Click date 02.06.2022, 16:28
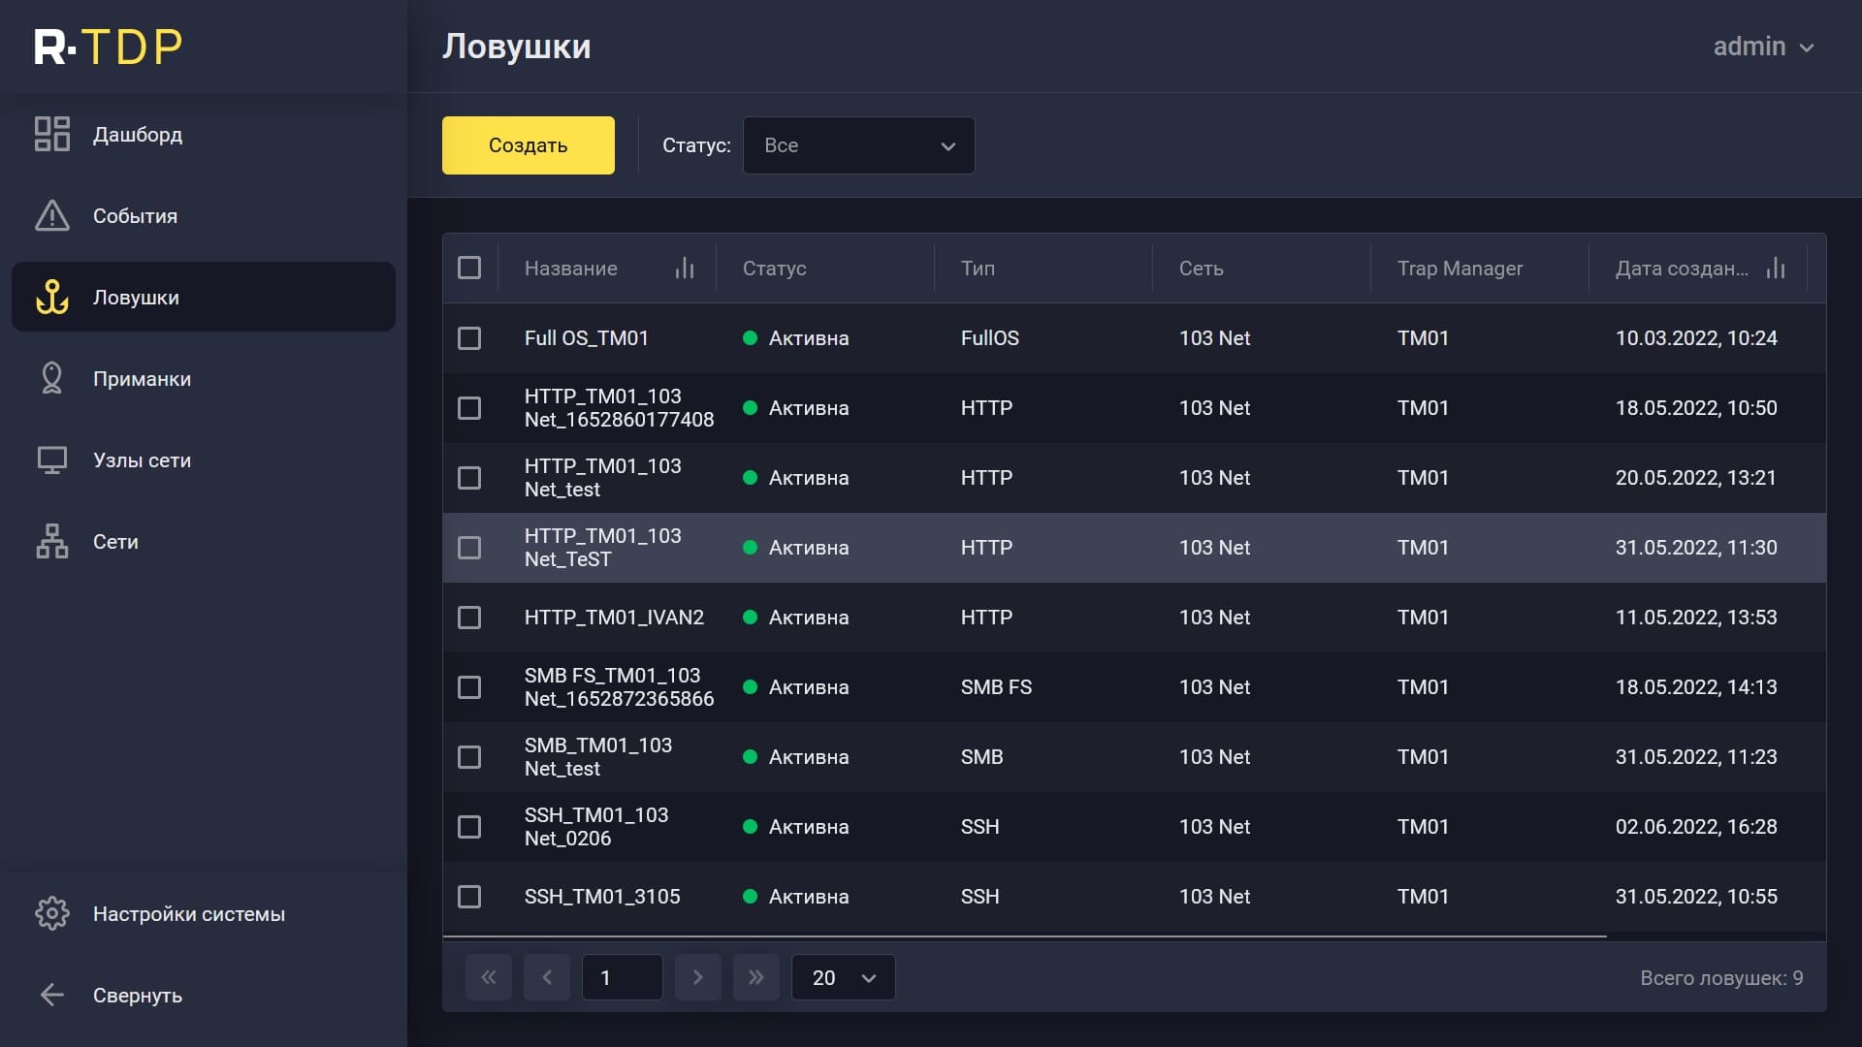This screenshot has height=1047, width=1862. pyautogui.click(x=1696, y=827)
